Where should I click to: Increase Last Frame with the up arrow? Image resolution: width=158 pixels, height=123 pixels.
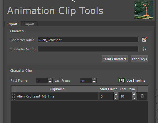(94, 79)
